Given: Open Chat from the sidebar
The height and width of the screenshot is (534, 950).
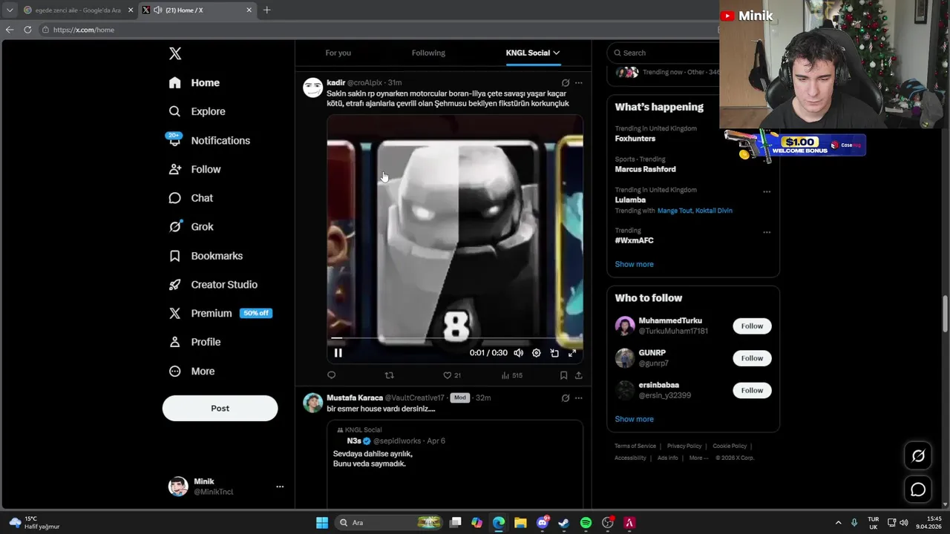Looking at the screenshot, I should click(x=191, y=198).
